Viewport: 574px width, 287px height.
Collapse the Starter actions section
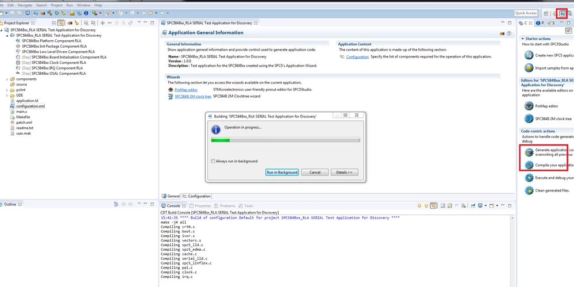[x=522, y=39]
